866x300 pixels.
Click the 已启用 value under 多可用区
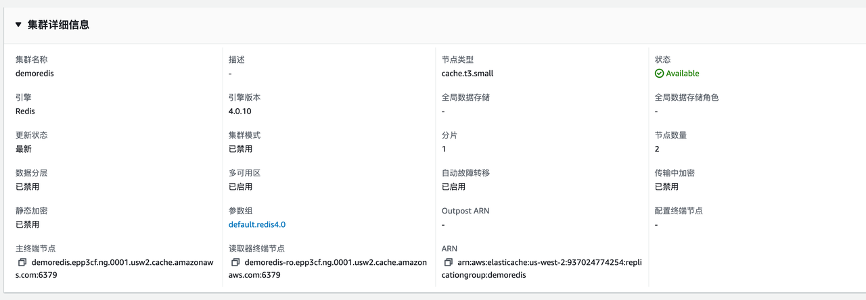click(240, 186)
